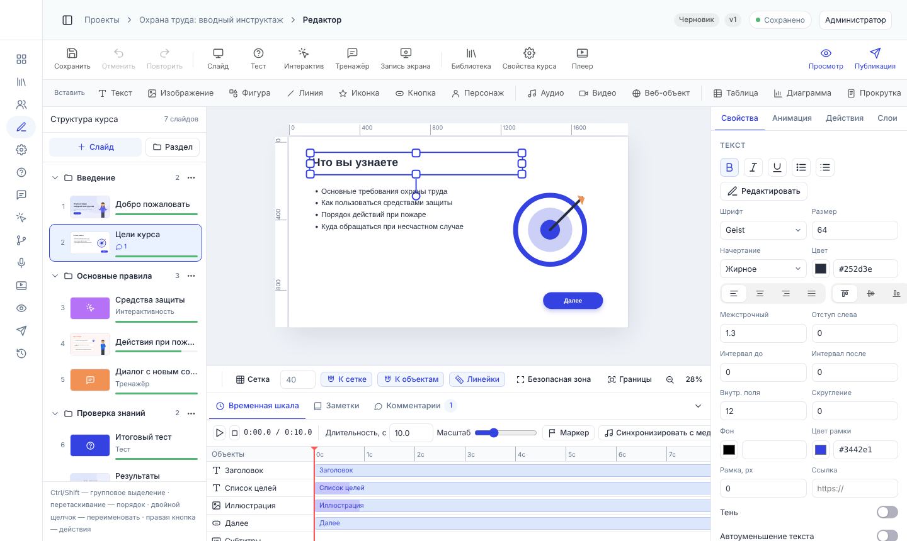Toggle the rulers button
Screen dimensions: 907x541
click(477, 379)
